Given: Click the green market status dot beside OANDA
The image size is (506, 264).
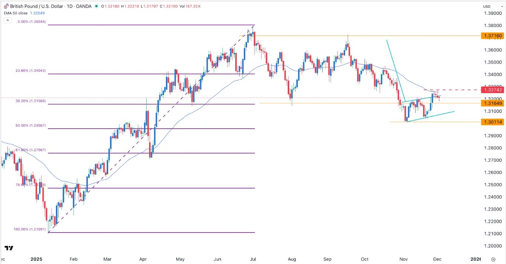Looking at the screenshot, I should [96, 6].
